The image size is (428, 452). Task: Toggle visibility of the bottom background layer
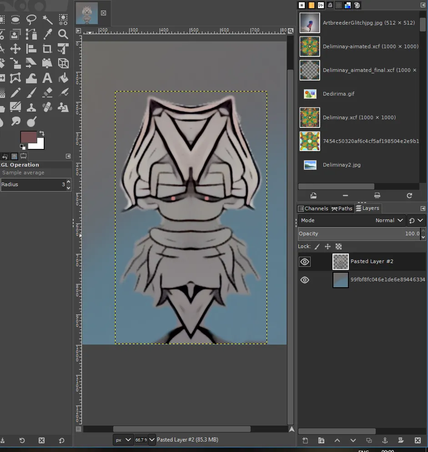(x=305, y=280)
